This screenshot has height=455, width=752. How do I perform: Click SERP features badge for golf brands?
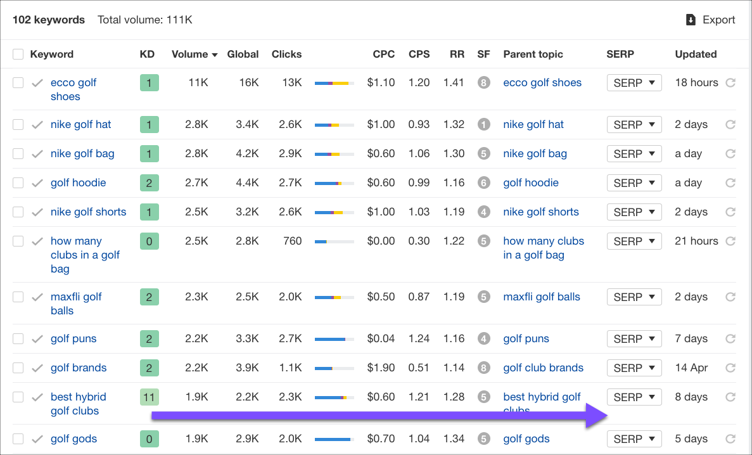(x=483, y=368)
